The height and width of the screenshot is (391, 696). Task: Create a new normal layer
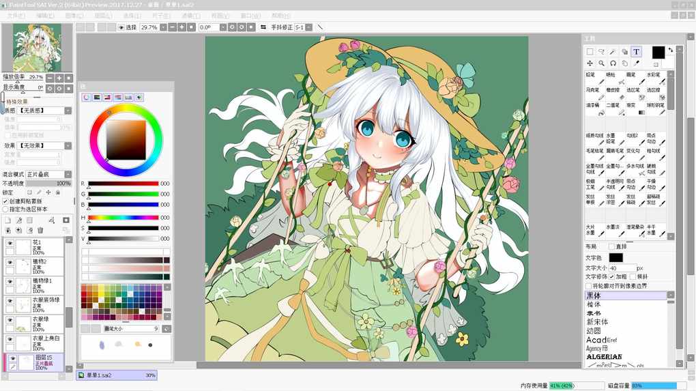[8, 220]
